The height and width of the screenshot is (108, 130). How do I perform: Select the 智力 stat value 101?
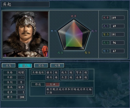[x=117, y=34]
